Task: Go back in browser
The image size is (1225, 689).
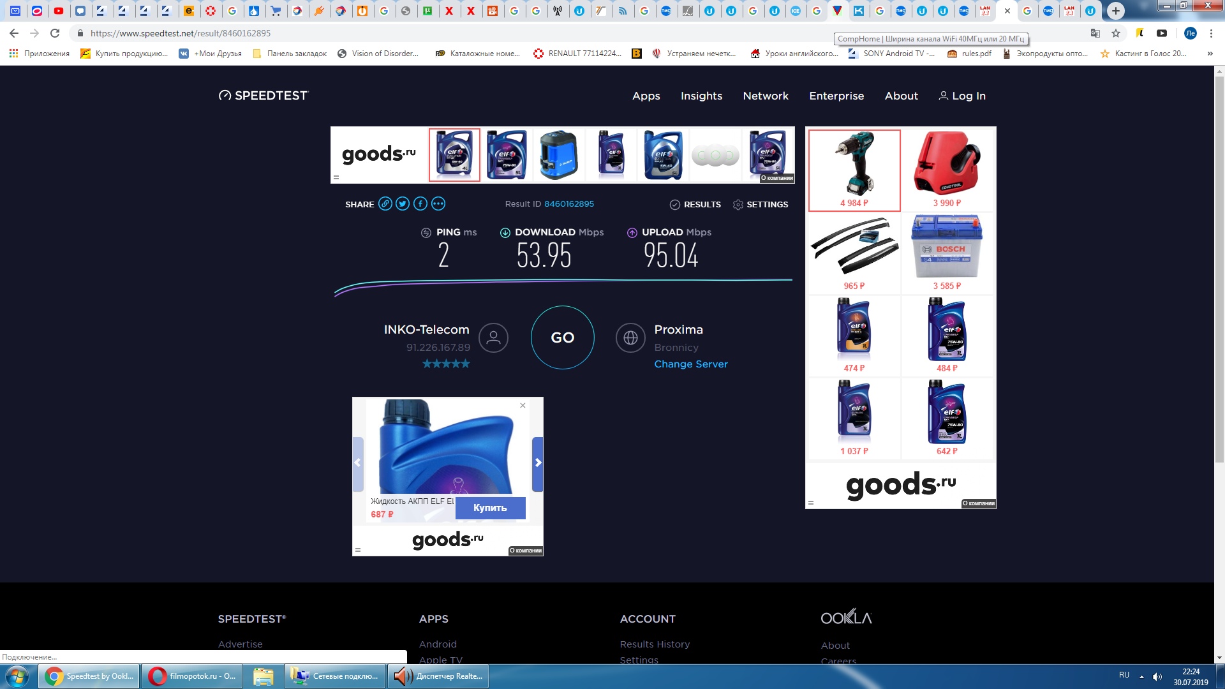Action: coord(14,33)
